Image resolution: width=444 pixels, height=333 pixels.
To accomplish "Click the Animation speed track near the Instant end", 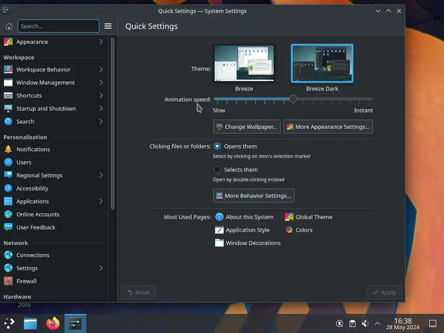I will pos(368,99).
